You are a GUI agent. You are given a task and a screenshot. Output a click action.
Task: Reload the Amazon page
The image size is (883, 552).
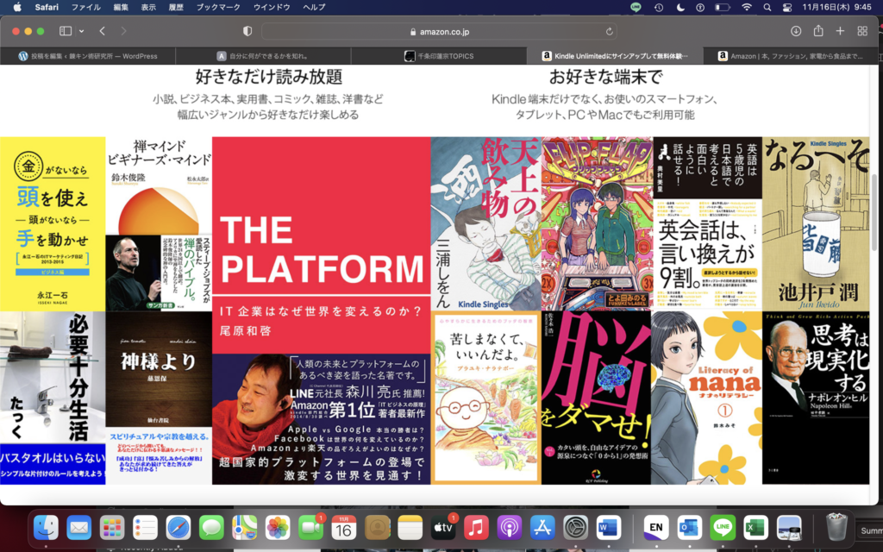[x=609, y=31]
